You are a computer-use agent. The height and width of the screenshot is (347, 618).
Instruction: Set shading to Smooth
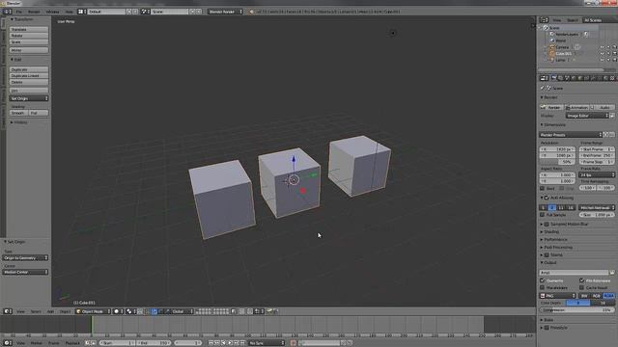[x=18, y=113]
